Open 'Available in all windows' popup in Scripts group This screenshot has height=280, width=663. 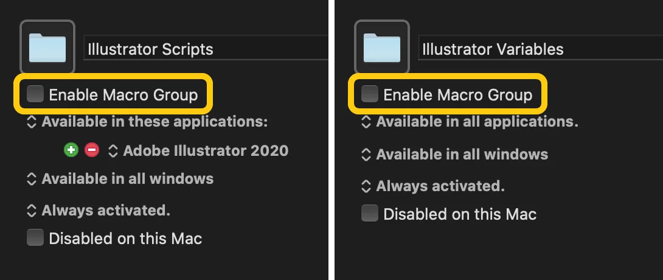pos(120,178)
